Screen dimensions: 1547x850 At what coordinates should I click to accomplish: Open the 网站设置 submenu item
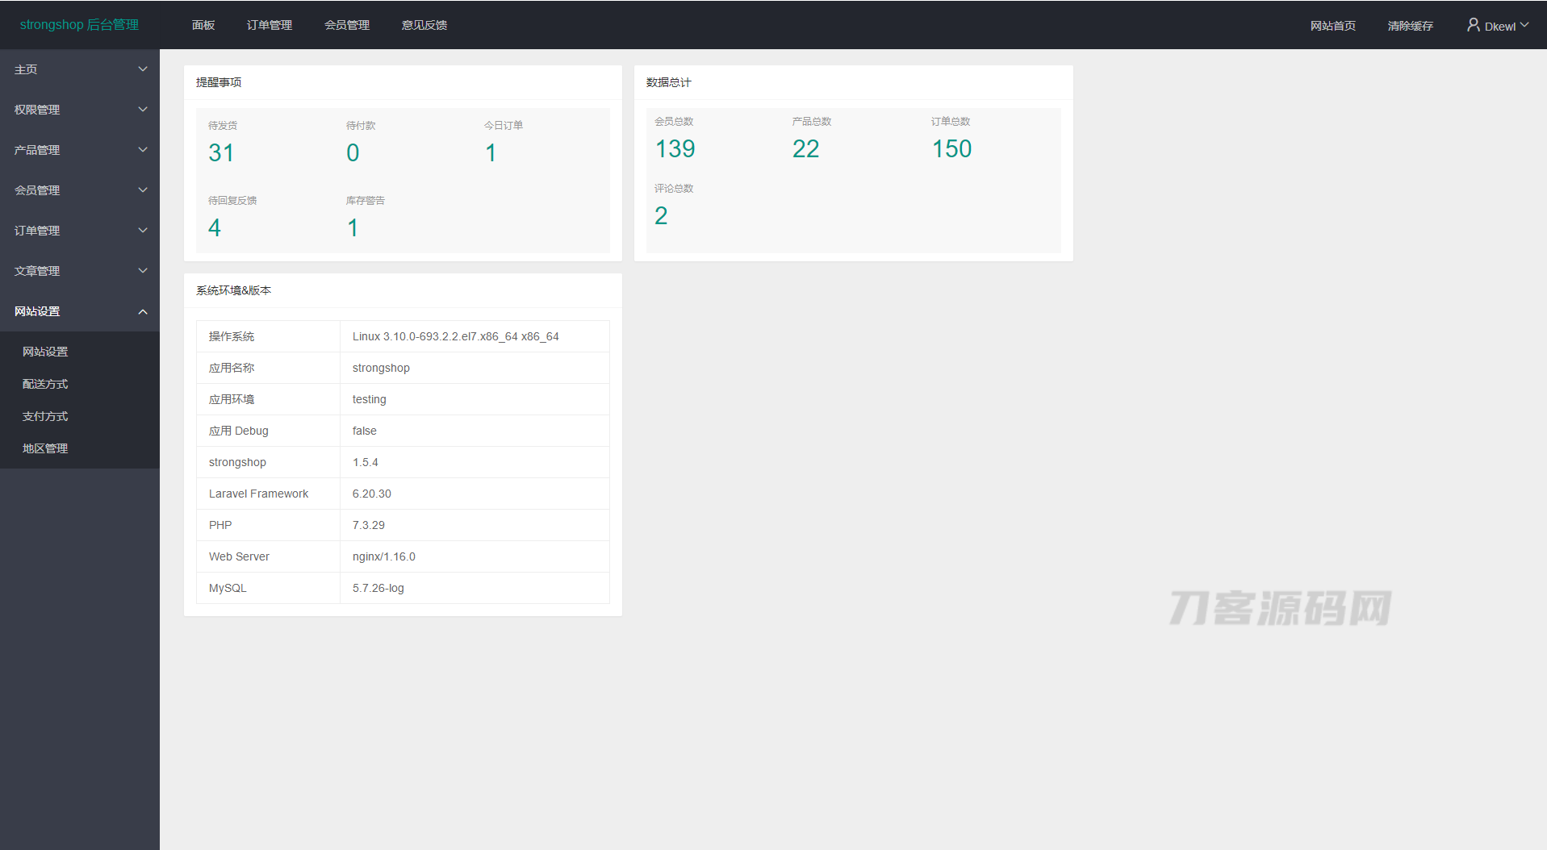(x=45, y=352)
